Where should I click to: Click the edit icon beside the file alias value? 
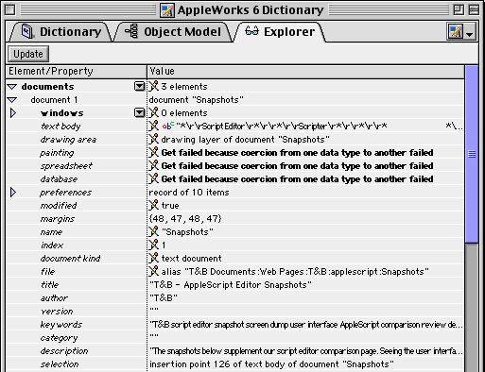tap(154, 271)
